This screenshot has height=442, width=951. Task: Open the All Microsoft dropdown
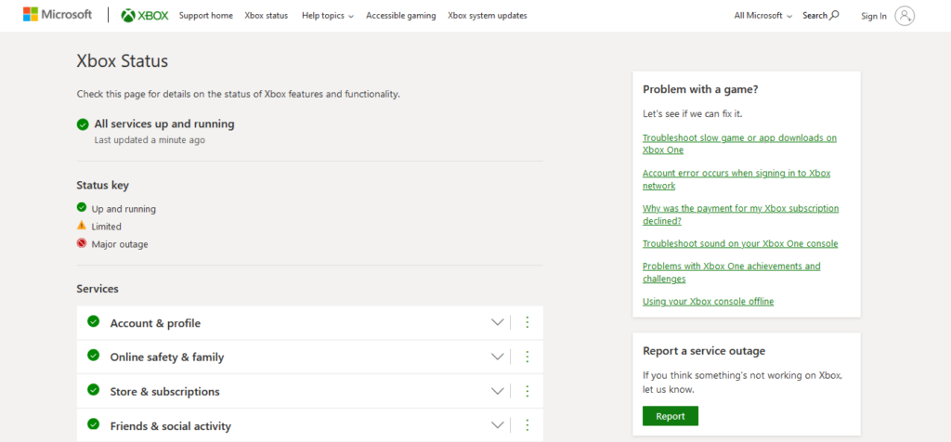[763, 16]
